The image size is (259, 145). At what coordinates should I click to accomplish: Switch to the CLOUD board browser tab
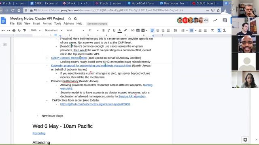point(206,3)
